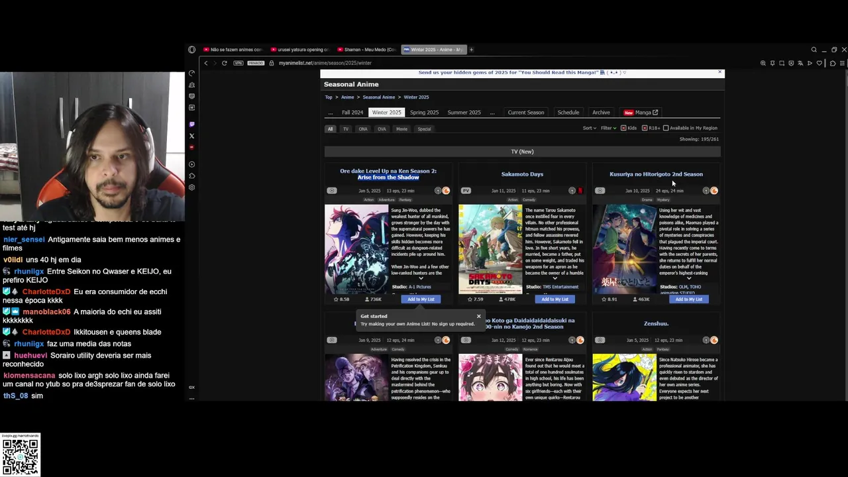Click Netflix icon on Sakamoto Days card
Image resolution: width=848 pixels, height=477 pixels.
(580, 191)
